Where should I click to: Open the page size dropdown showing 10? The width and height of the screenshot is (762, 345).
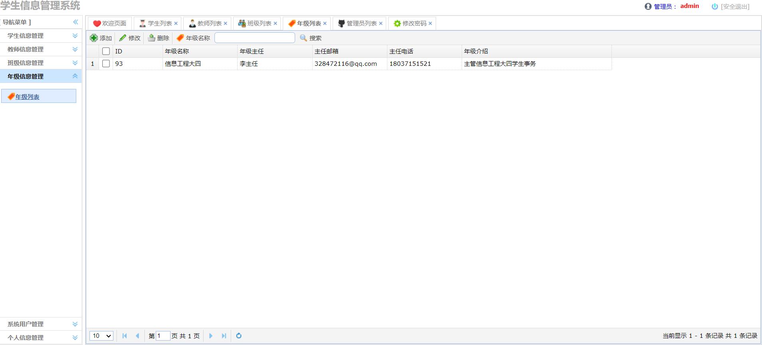pos(101,336)
